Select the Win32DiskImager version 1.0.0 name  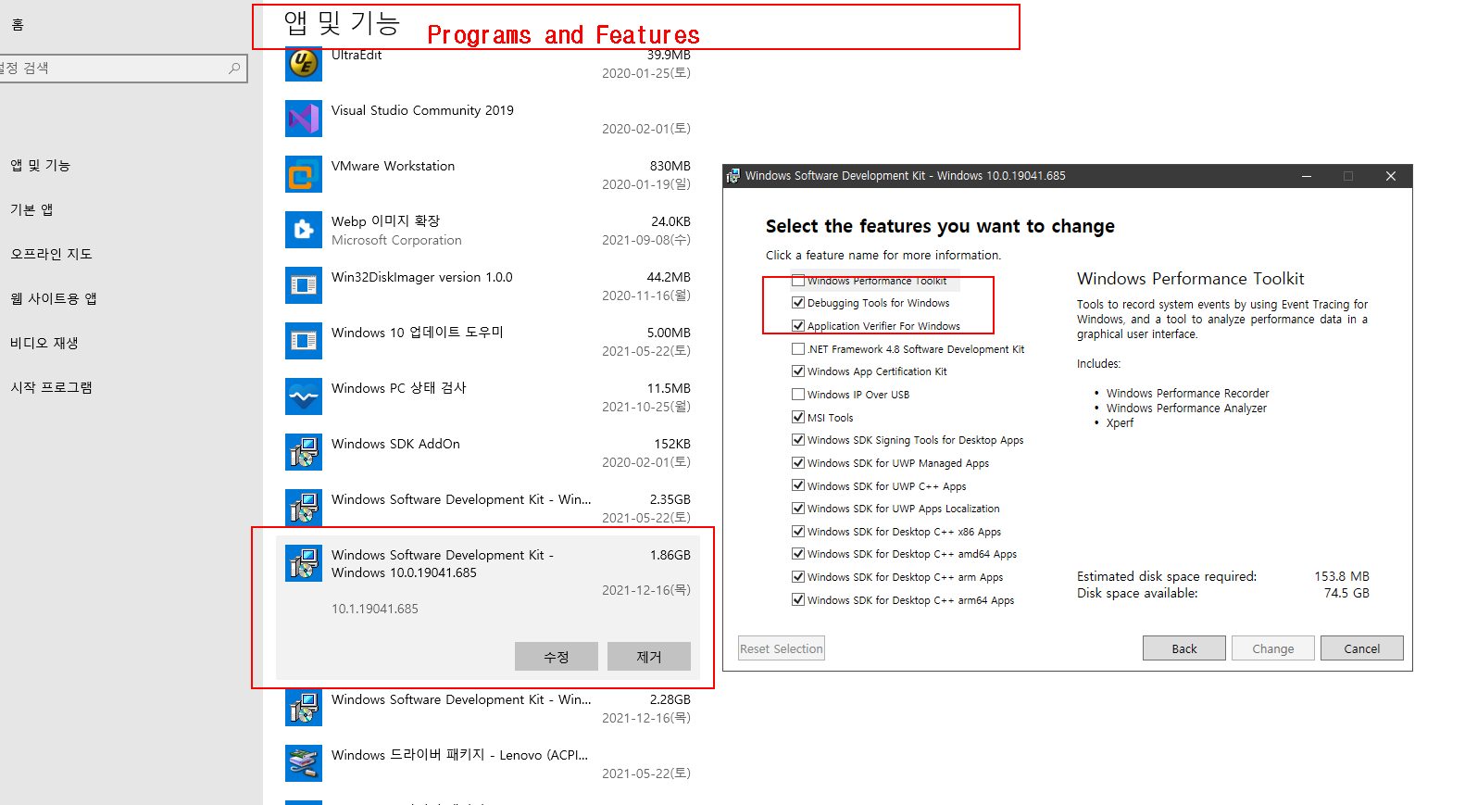pyautogui.click(x=422, y=277)
